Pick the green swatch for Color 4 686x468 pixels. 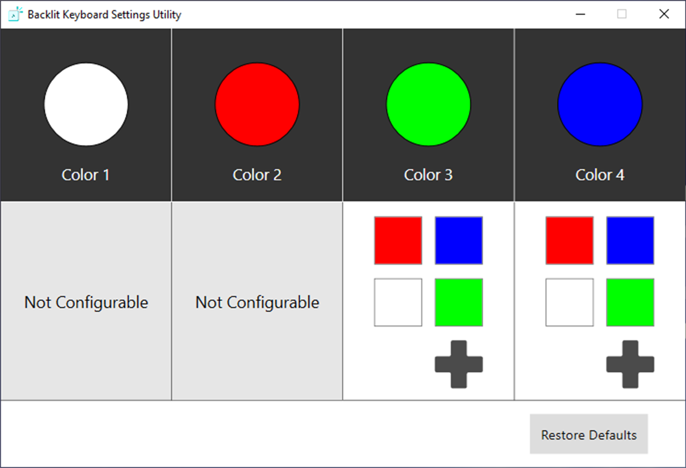point(629,301)
